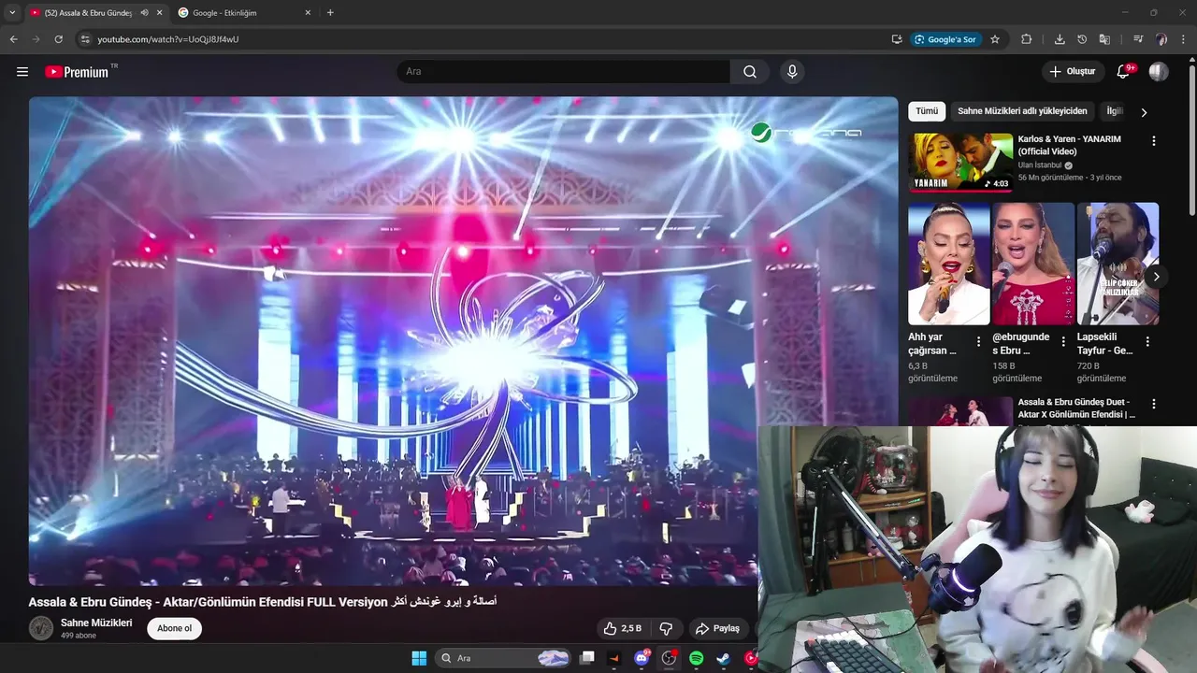1197x673 pixels.
Task: Open YouTube account avatar menu
Action: [1159, 72]
